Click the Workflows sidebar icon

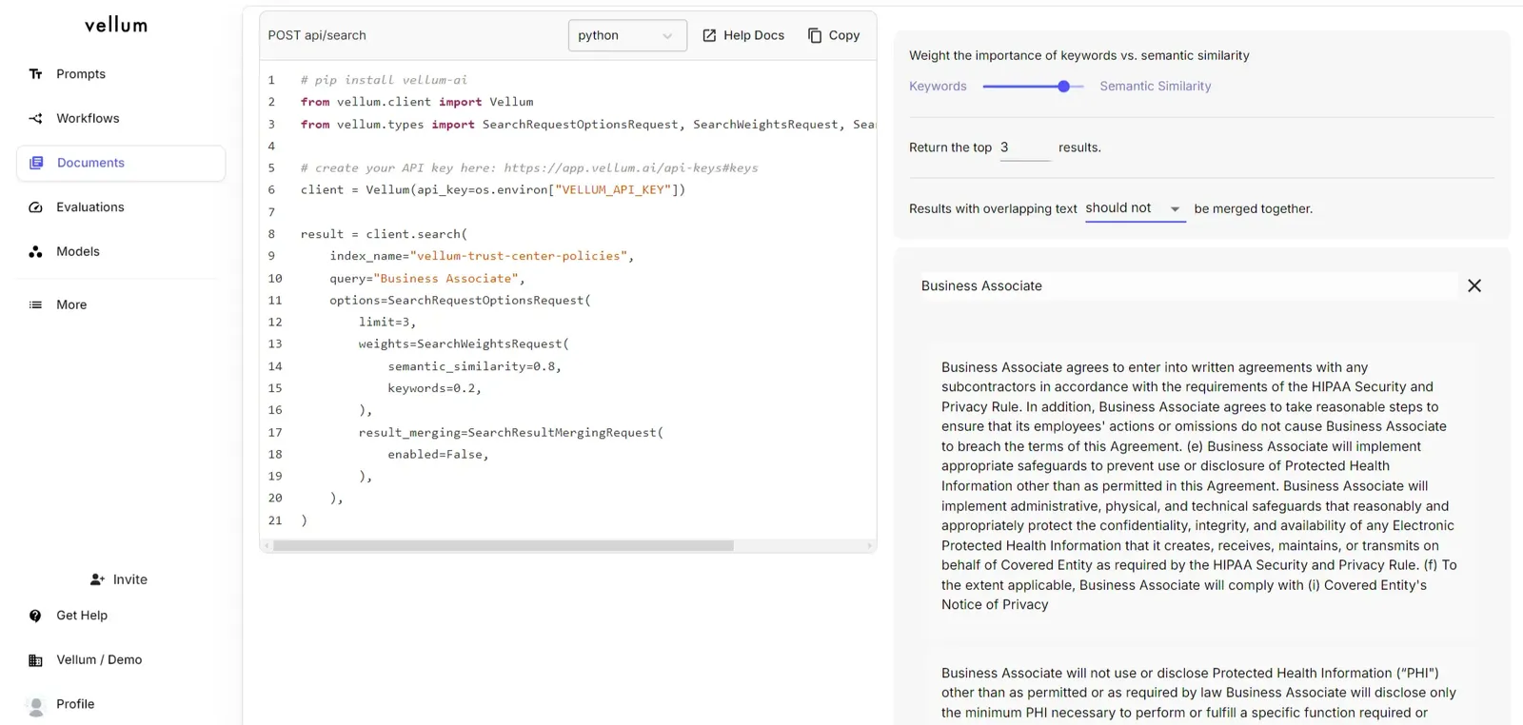tap(35, 119)
